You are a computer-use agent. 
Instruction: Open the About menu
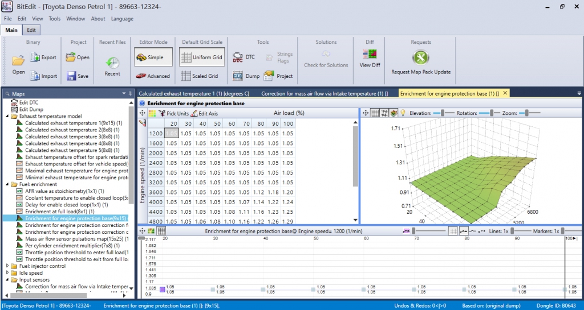coord(98,19)
